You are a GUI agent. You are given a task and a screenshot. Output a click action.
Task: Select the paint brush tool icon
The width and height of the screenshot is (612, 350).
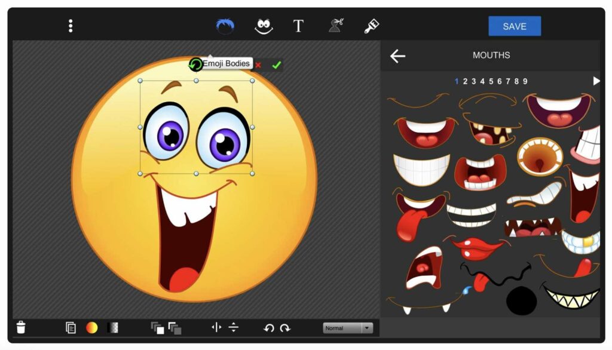pos(371,26)
